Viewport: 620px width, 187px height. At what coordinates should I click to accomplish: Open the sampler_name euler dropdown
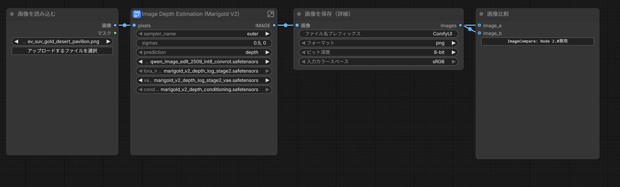[x=204, y=34]
